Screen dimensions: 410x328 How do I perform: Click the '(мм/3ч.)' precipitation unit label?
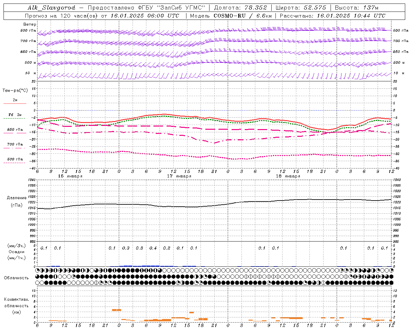17,246
